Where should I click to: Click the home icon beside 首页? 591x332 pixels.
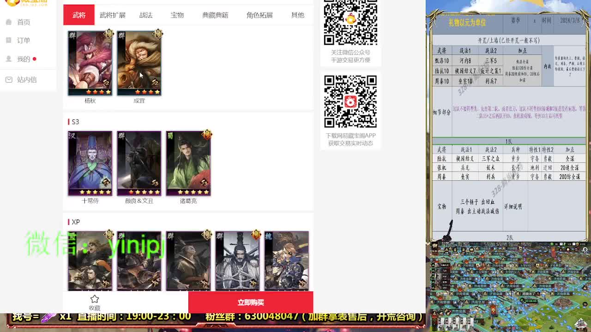point(9,22)
